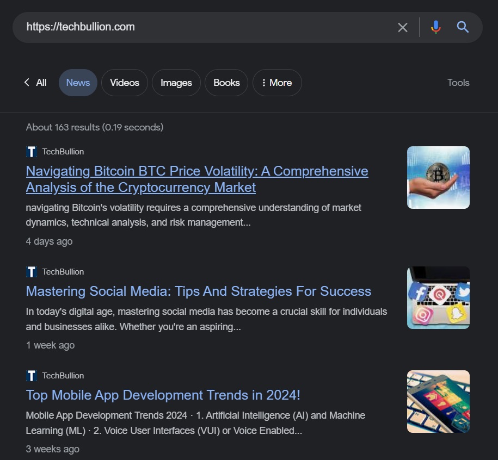
Task: Click the smartphone on keyboard thumbnail
Action: tap(438, 401)
